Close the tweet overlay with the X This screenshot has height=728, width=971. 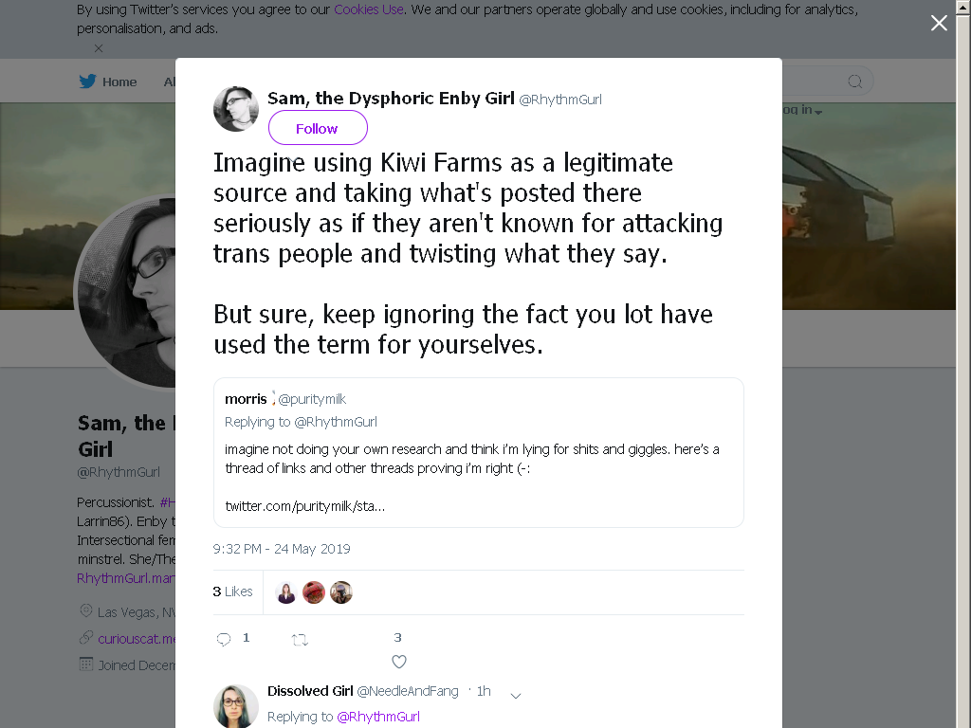tap(939, 23)
